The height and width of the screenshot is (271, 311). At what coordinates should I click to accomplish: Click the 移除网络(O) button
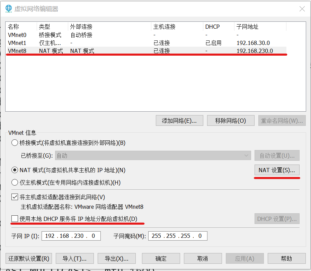pyautogui.click(x=231, y=121)
